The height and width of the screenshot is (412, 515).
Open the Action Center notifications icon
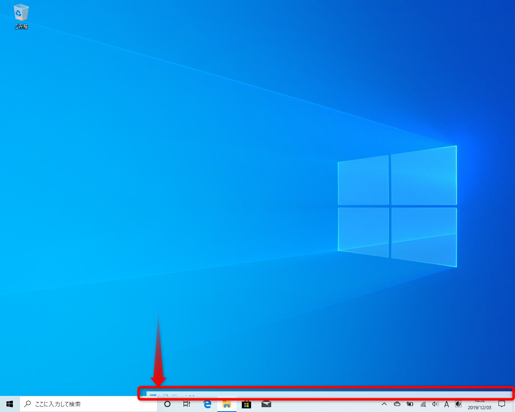click(502, 404)
